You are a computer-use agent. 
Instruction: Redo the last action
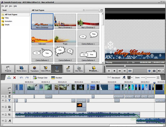click(27, 78)
